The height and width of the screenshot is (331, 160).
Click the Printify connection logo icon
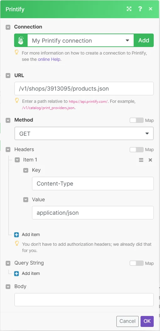21,40
